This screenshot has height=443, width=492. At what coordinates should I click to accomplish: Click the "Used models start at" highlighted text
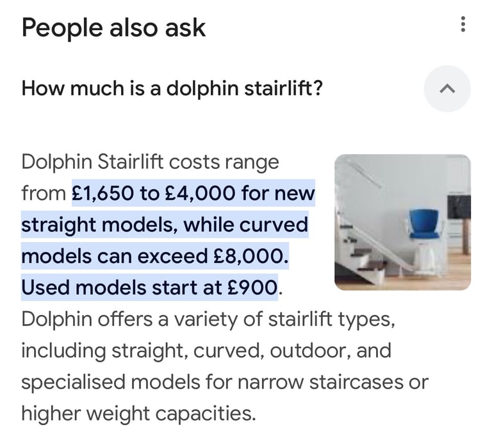coord(121,287)
